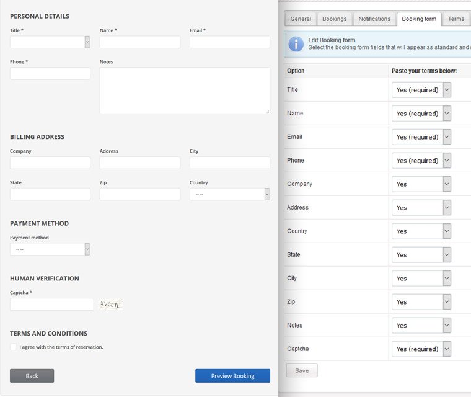Switch to the Notifications tab

(x=374, y=19)
